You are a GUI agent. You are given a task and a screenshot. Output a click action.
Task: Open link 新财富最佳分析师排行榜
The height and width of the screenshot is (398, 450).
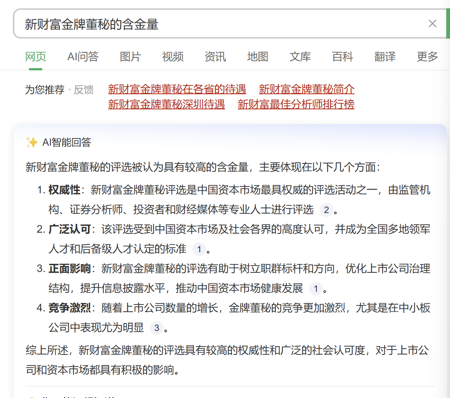[296, 104]
